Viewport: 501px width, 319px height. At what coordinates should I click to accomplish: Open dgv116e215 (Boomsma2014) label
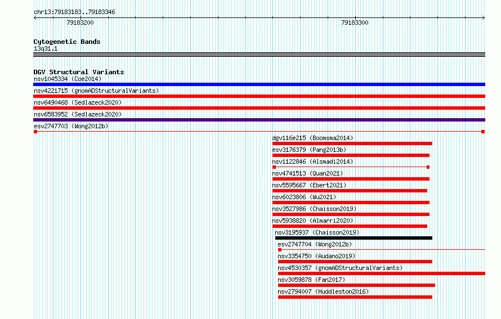pos(312,138)
